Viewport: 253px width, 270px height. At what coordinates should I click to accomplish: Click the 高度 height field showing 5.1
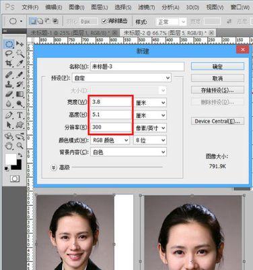point(111,115)
